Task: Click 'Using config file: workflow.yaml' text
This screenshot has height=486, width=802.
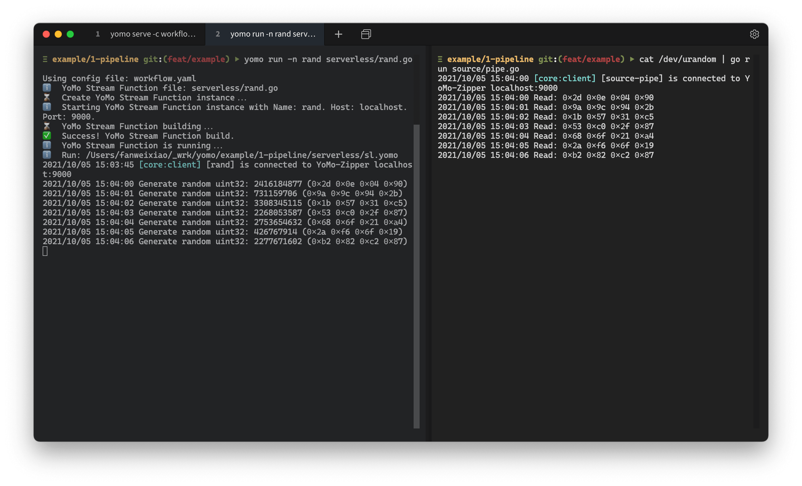Action: pyautogui.click(x=119, y=78)
